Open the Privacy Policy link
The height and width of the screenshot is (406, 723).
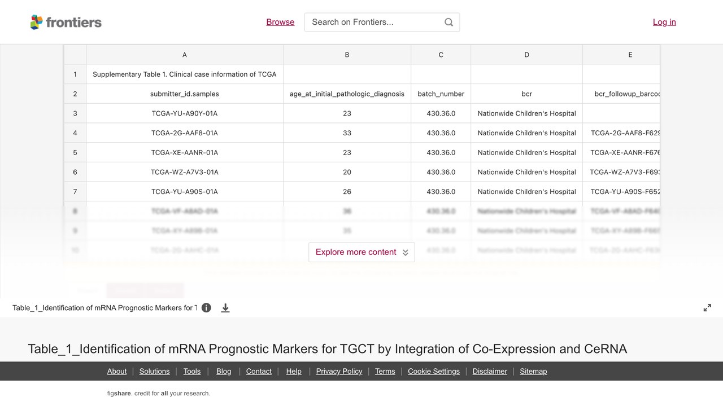(339, 371)
